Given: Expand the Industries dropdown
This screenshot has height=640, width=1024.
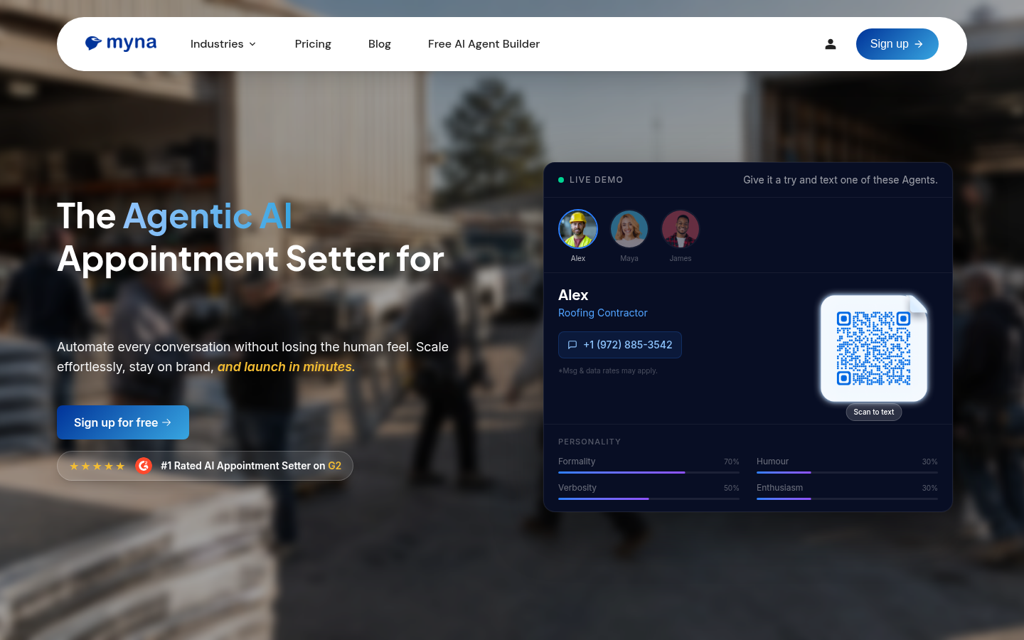Looking at the screenshot, I should pos(223,44).
